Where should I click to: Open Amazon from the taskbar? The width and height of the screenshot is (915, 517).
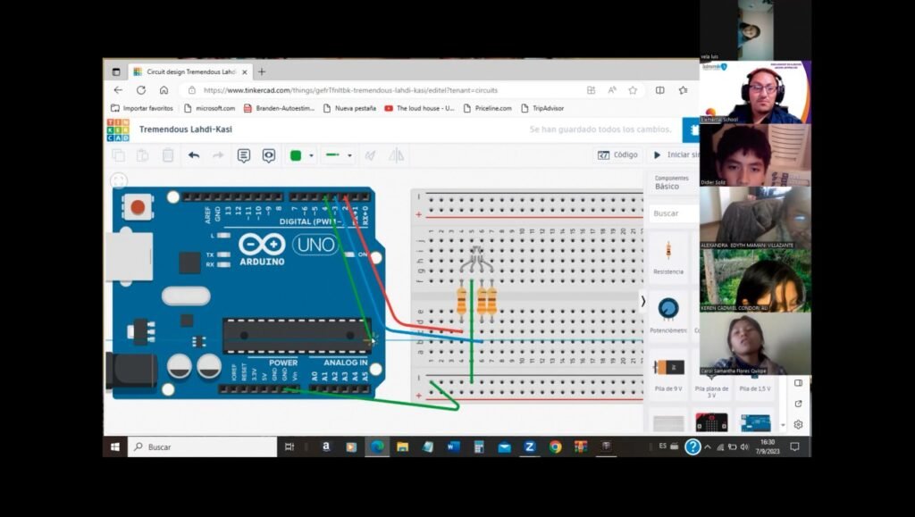[x=325, y=447]
